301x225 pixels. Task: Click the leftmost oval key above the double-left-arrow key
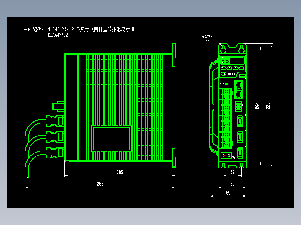tap(223, 68)
